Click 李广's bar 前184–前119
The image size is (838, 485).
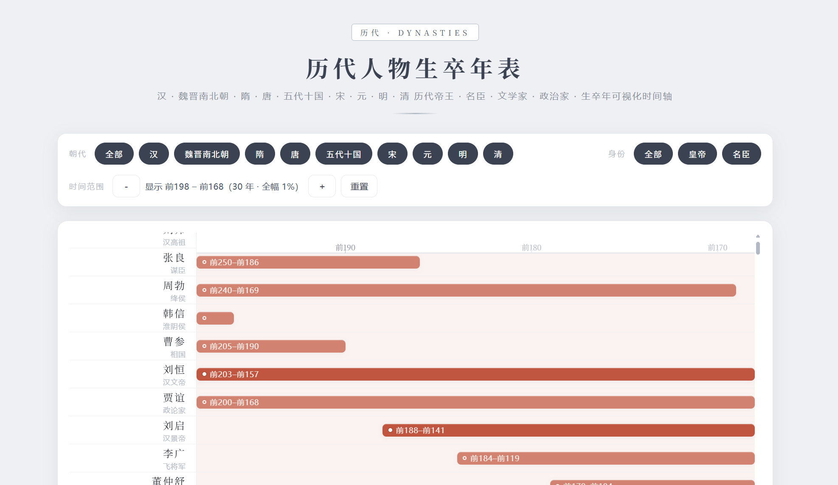click(606, 458)
